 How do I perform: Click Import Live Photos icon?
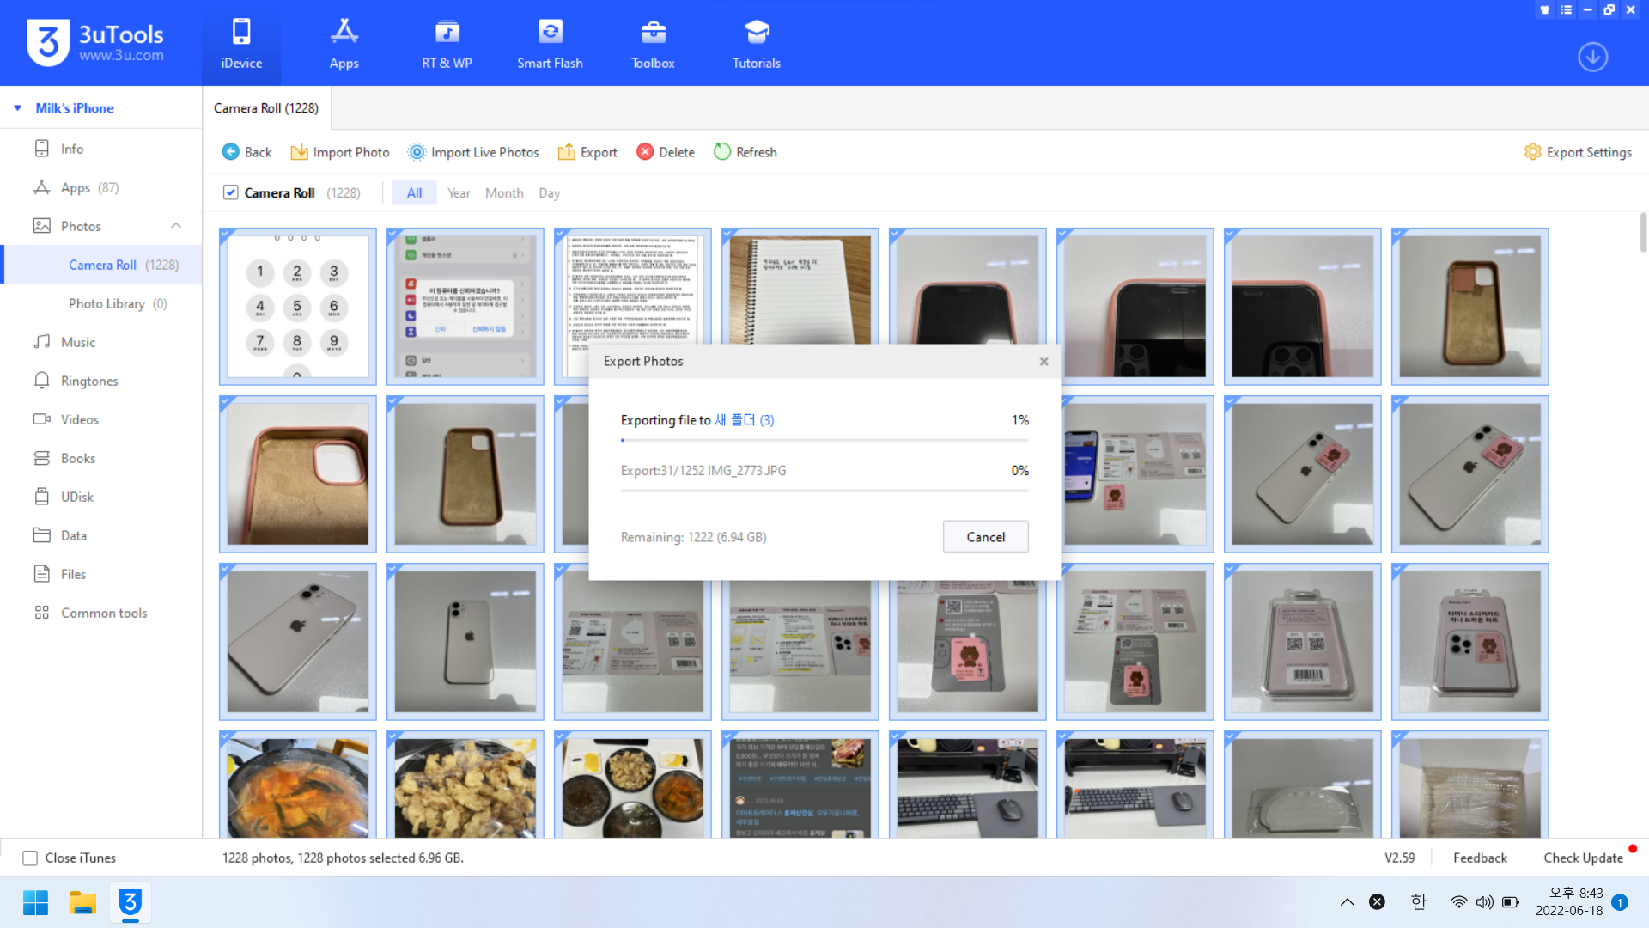(417, 152)
